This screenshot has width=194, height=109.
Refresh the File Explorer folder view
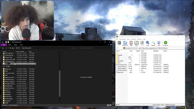coord(73,48)
